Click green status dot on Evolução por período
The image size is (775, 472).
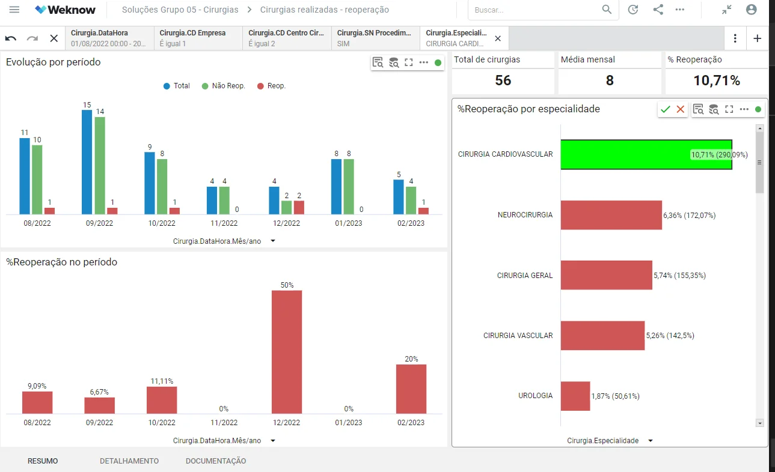pyautogui.click(x=438, y=62)
